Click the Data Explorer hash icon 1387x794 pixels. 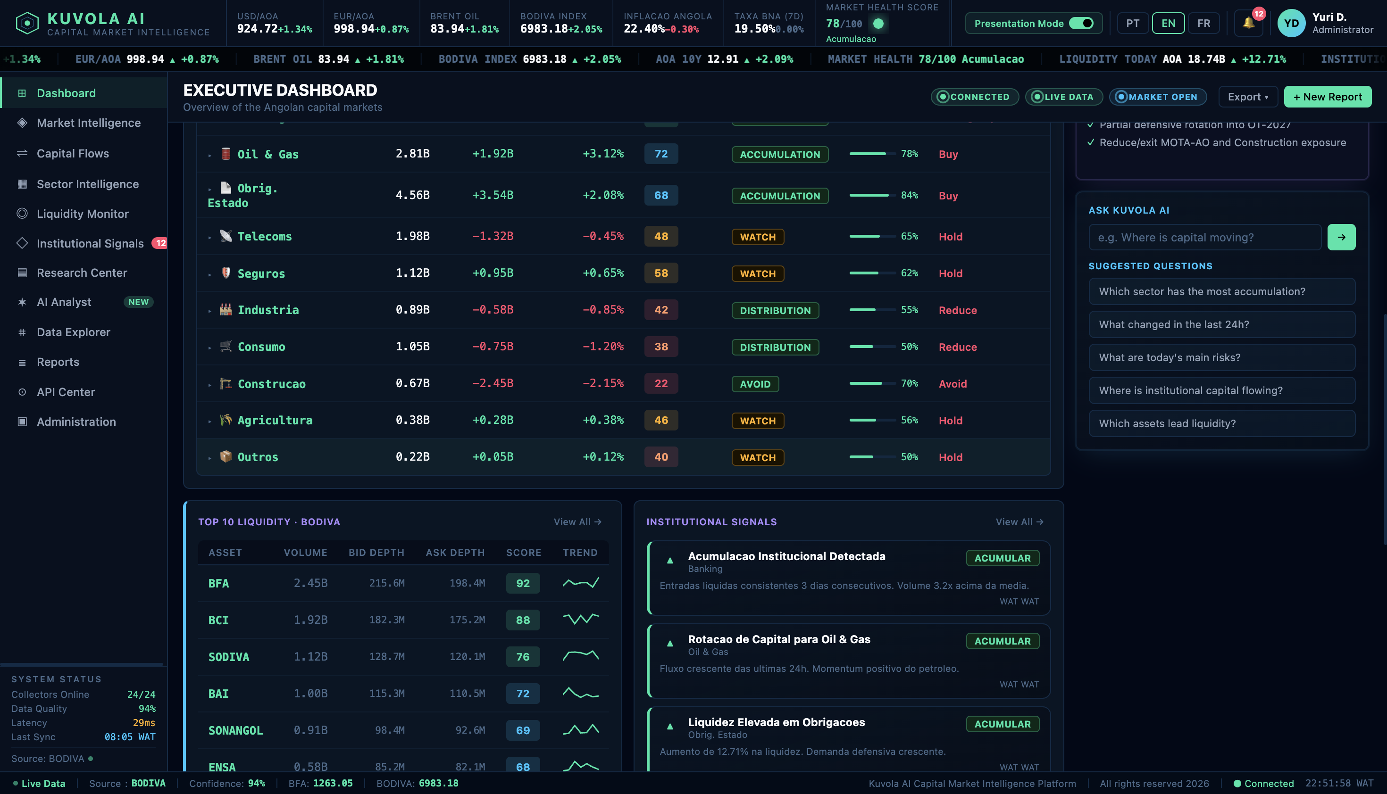[x=22, y=332]
